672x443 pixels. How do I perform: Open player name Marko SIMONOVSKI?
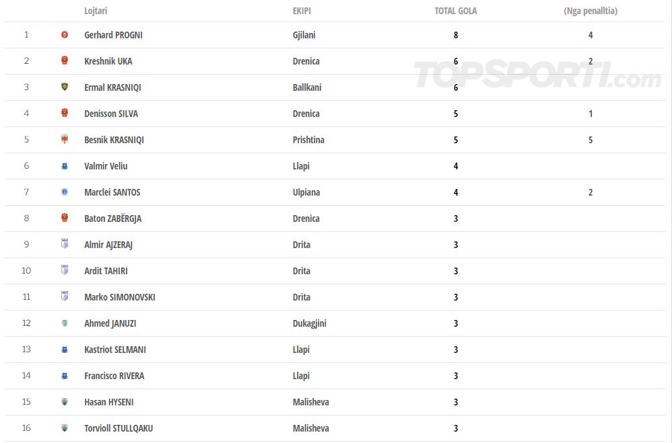click(120, 297)
